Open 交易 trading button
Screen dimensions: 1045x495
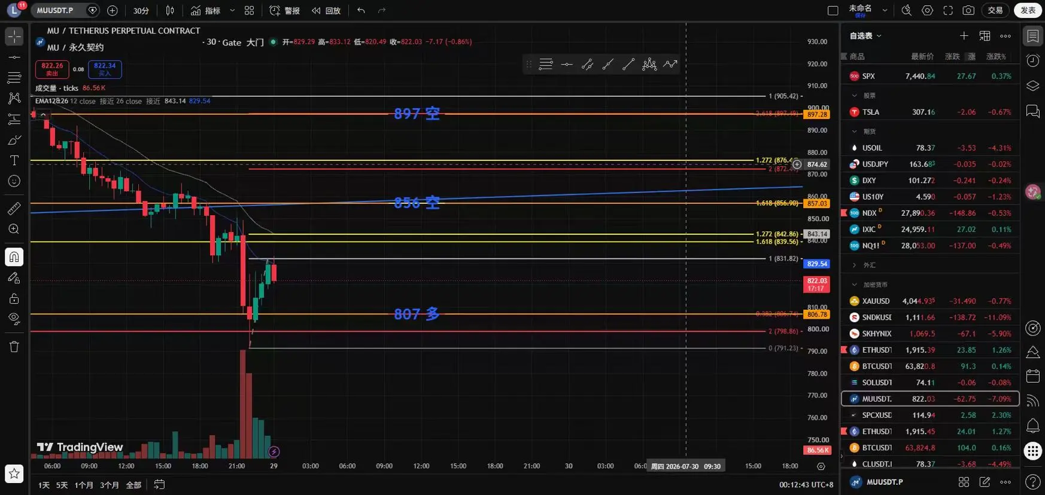point(995,10)
